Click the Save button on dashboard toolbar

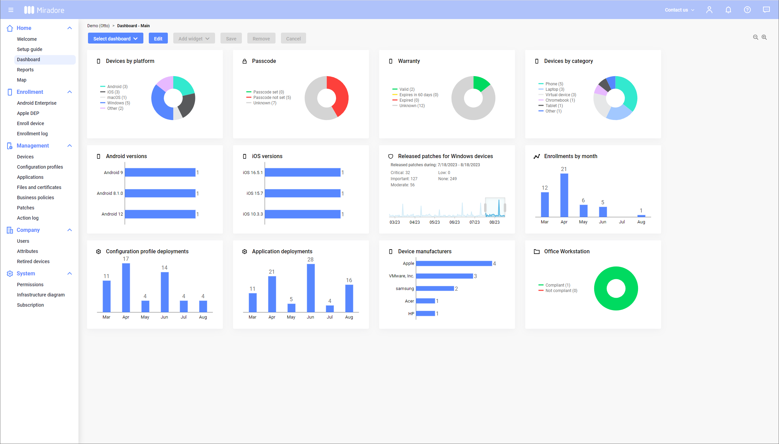(x=231, y=38)
